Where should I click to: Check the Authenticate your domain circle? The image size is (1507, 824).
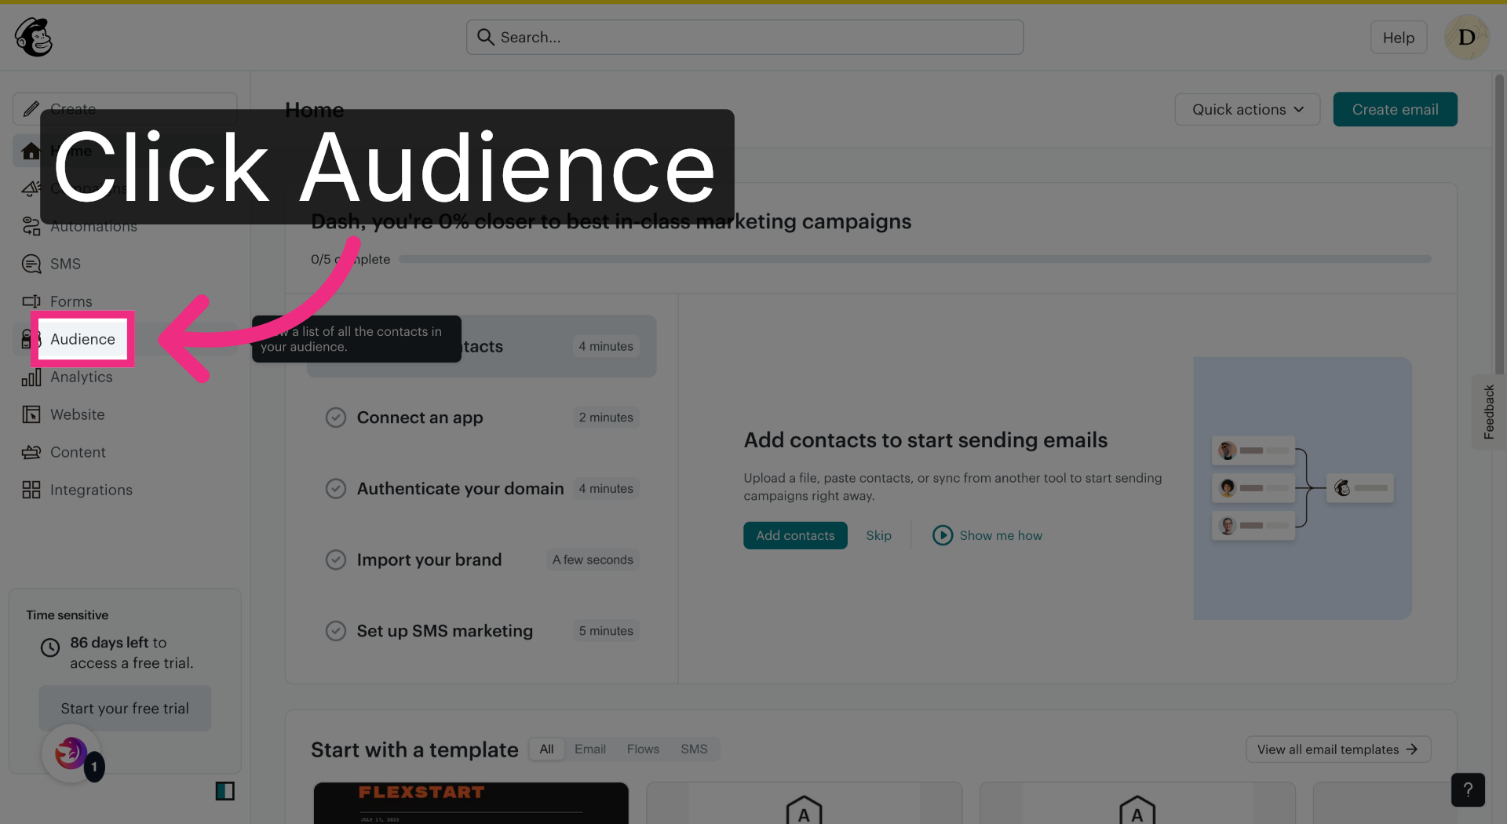(x=336, y=489)
